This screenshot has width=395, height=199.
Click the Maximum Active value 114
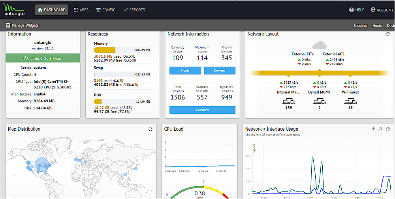pos(202,58)
